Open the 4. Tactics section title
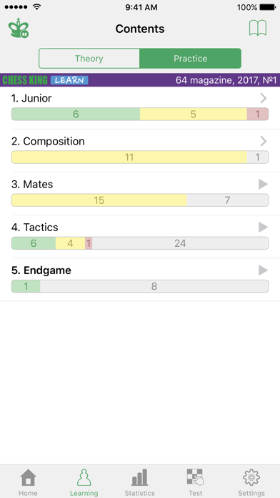 click(35, 228)
